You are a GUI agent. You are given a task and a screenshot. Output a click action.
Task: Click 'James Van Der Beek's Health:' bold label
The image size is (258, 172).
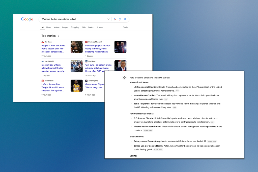click(x=148, y=146)
